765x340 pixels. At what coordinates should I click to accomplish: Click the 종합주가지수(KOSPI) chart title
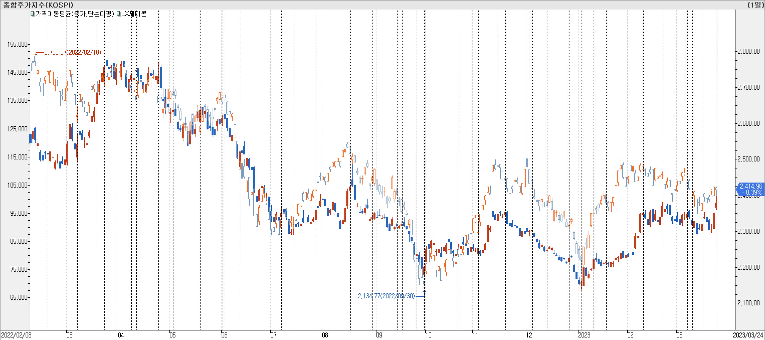[x=38, y=5]
